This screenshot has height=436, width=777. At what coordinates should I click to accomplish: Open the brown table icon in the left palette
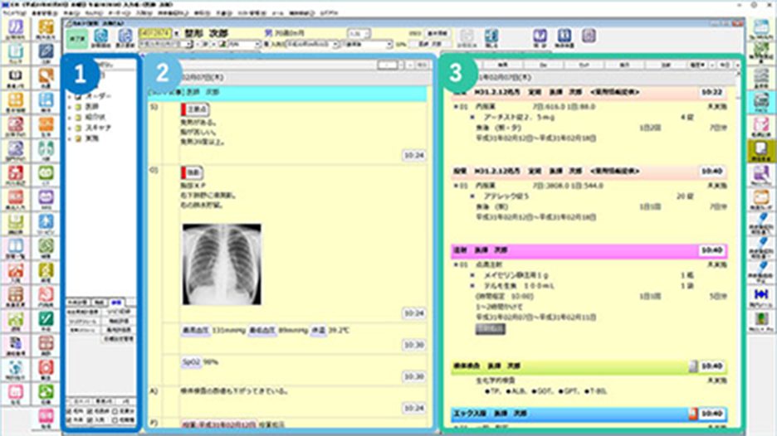click(16, 295)
